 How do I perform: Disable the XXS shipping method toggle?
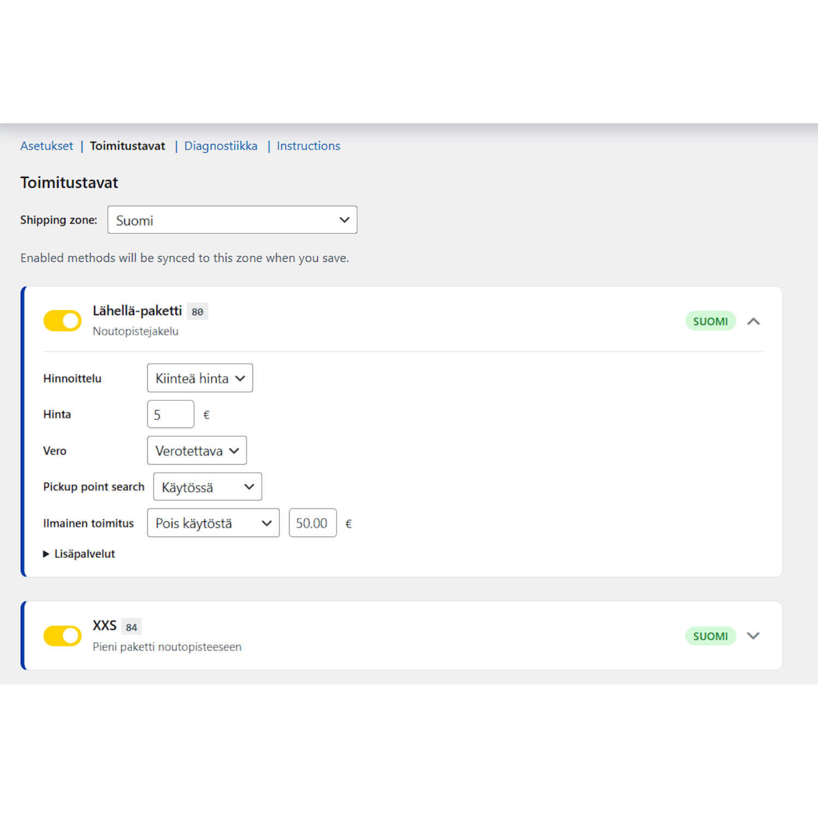point(63,636)
